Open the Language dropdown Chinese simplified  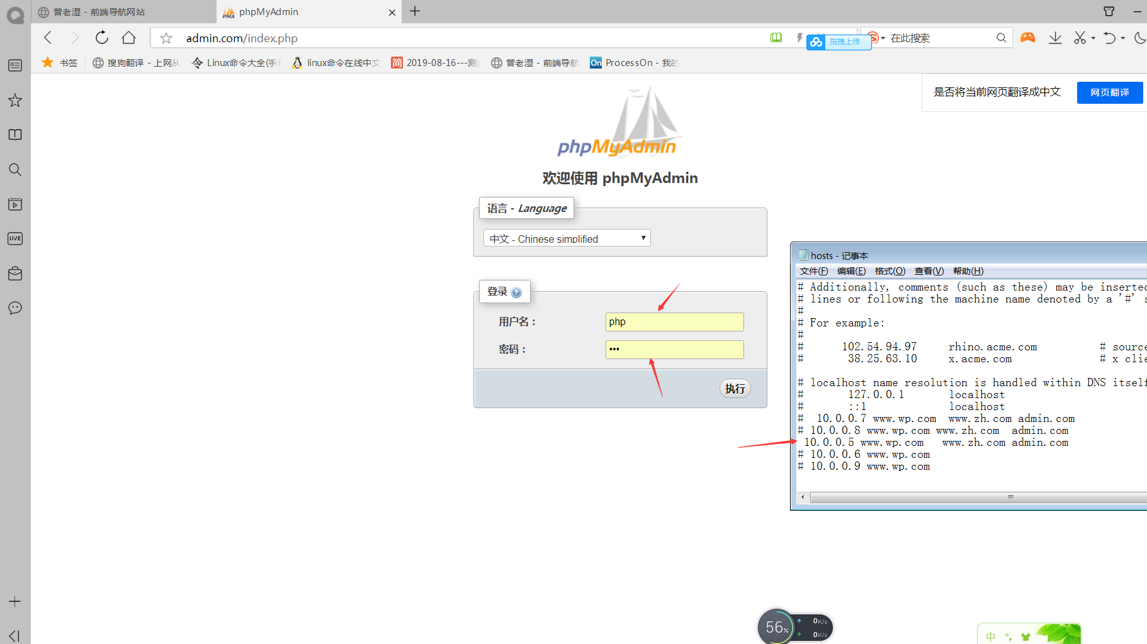(567, 238)
